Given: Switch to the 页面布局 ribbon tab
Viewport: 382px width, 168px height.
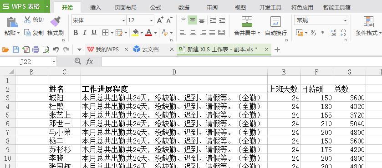Looking at the screenshot, I should (x=126, y=8).
